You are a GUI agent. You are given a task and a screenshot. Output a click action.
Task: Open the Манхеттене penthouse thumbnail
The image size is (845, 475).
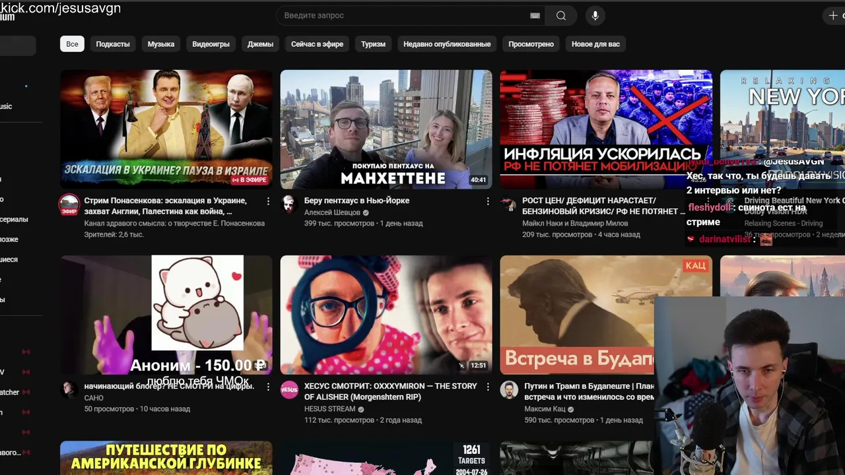pos(386,129)
